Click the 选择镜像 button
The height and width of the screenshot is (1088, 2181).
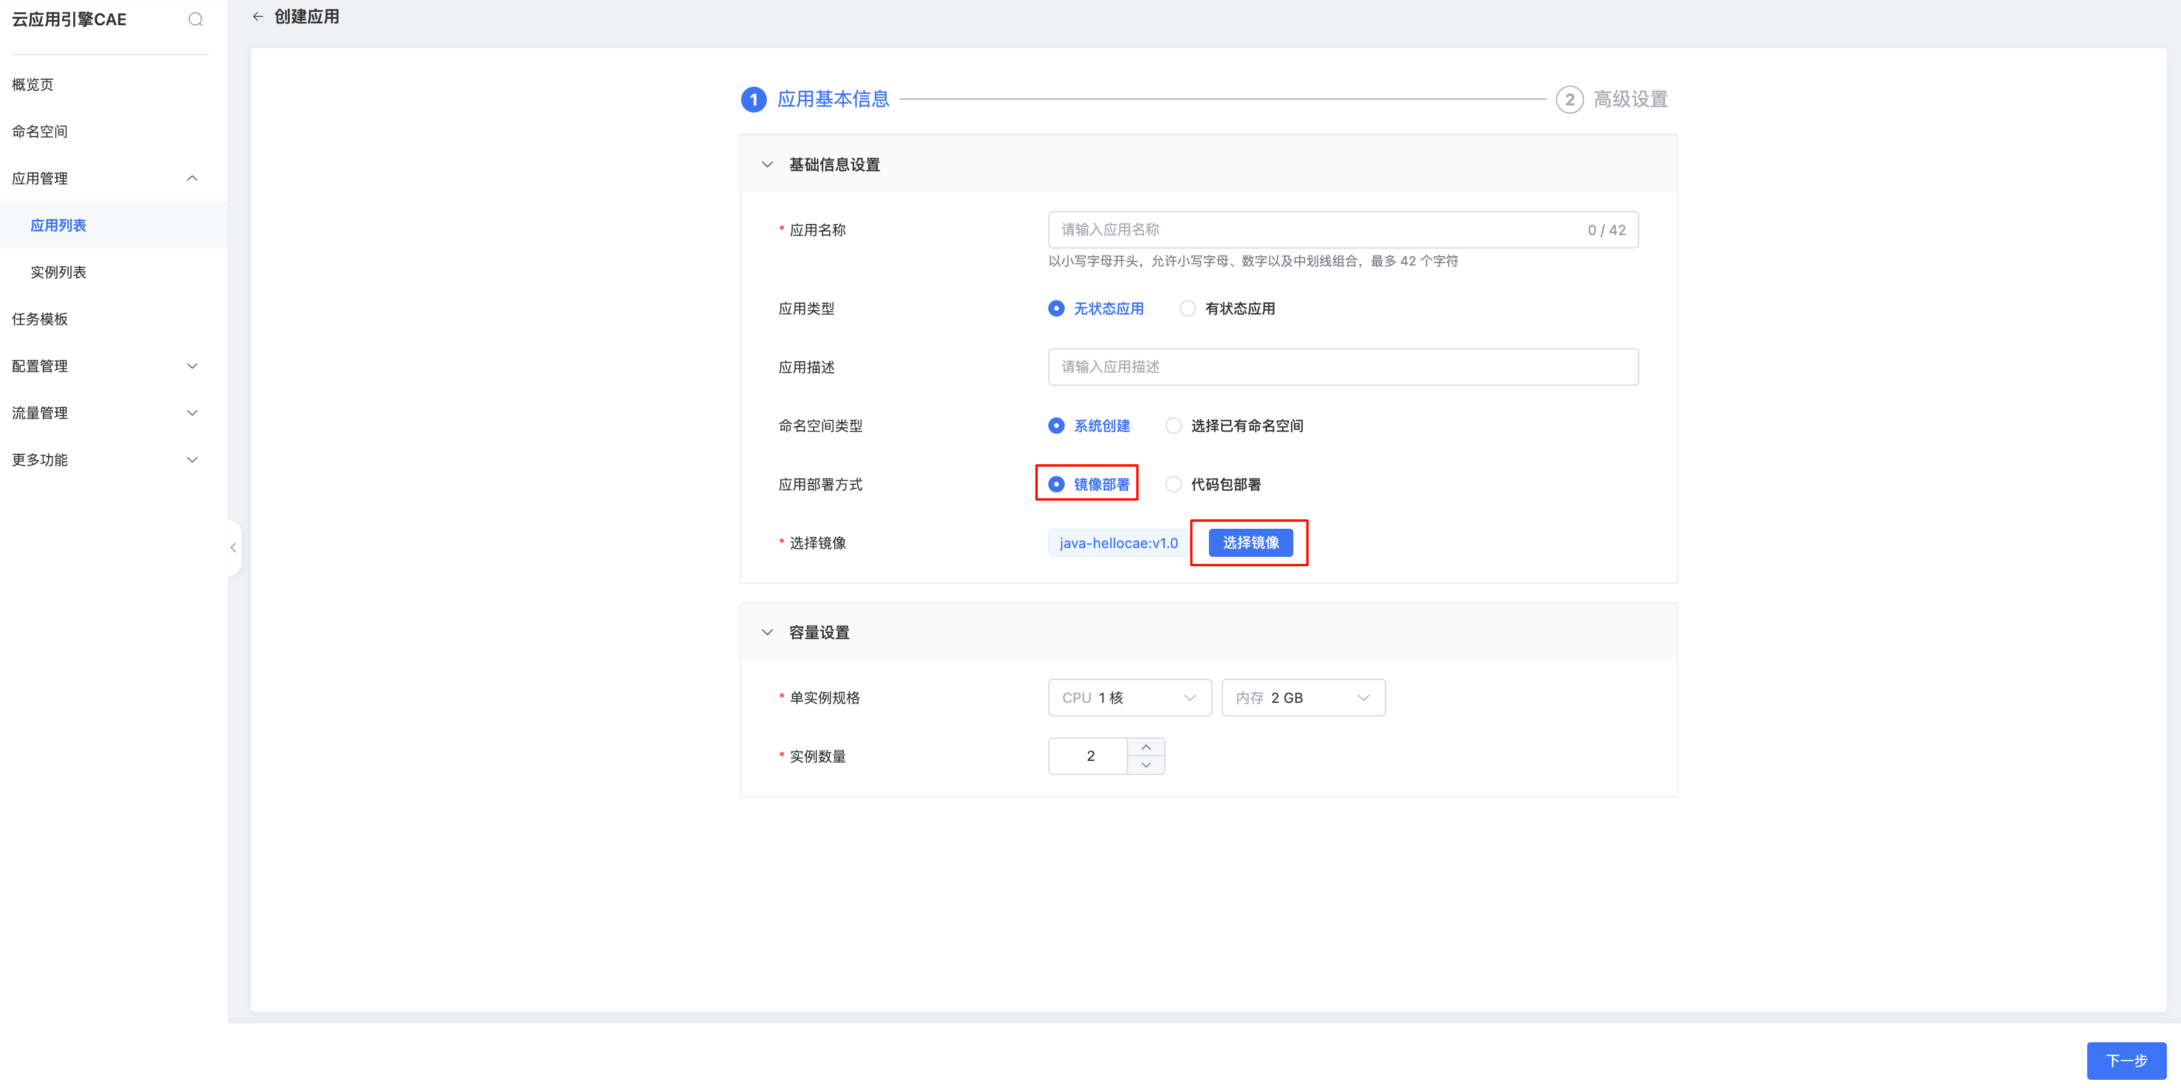pyautogui.click(x=1249, y=543)
